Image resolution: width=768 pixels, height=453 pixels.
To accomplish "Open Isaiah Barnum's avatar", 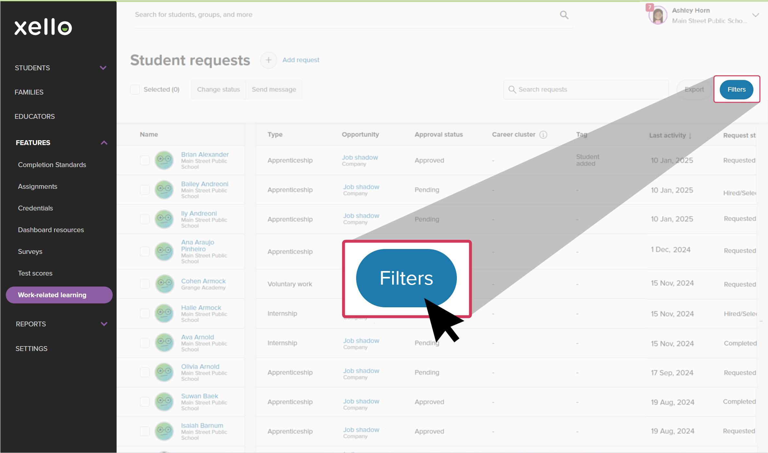I will [x=164, y=431].
